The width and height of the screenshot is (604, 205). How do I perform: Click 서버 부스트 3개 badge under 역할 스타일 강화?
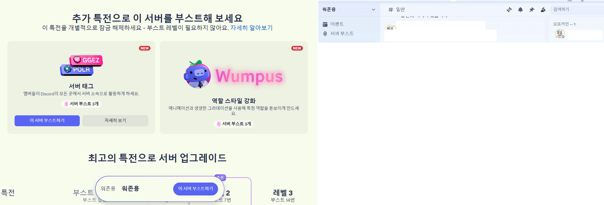234,124
